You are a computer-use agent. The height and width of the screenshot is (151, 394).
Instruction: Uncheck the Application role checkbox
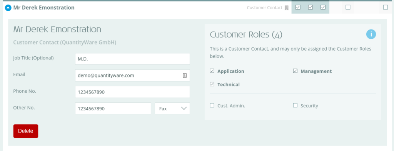tap(212, 71)
